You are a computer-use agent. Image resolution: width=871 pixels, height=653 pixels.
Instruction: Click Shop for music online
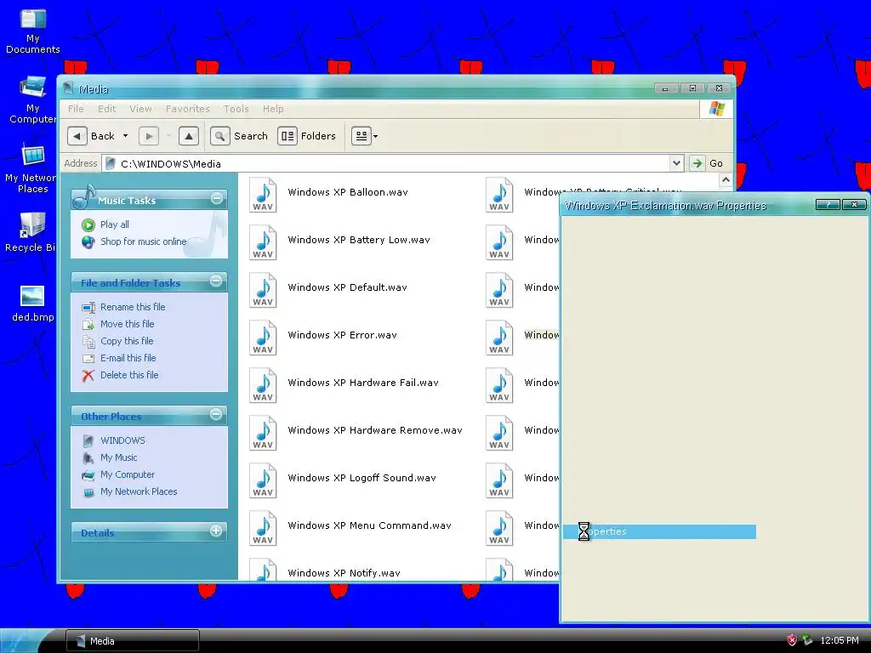(x=143, y=241)
